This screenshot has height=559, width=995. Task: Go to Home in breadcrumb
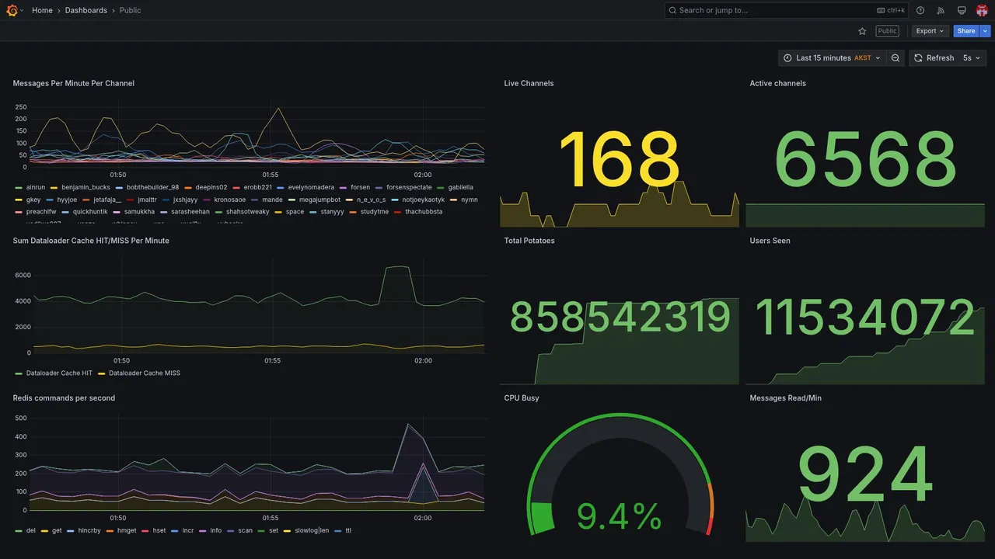[42, 10]
